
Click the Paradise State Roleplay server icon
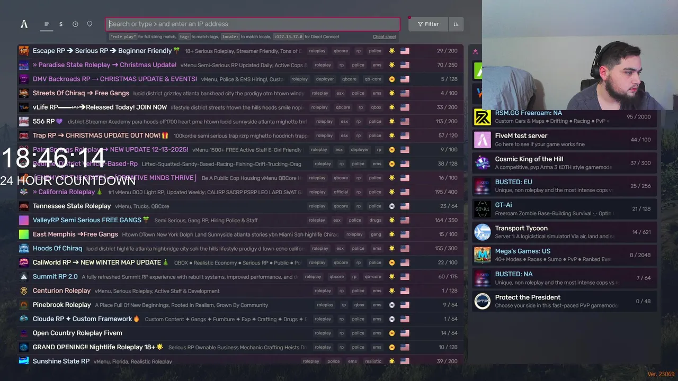[x=24, y=65]
